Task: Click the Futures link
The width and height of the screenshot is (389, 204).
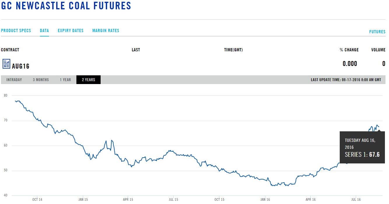Action: (377, 32)
